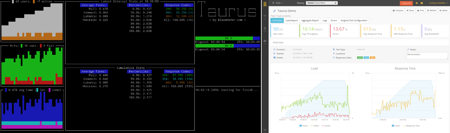Open the envelope messages icon

click(422, 3)
